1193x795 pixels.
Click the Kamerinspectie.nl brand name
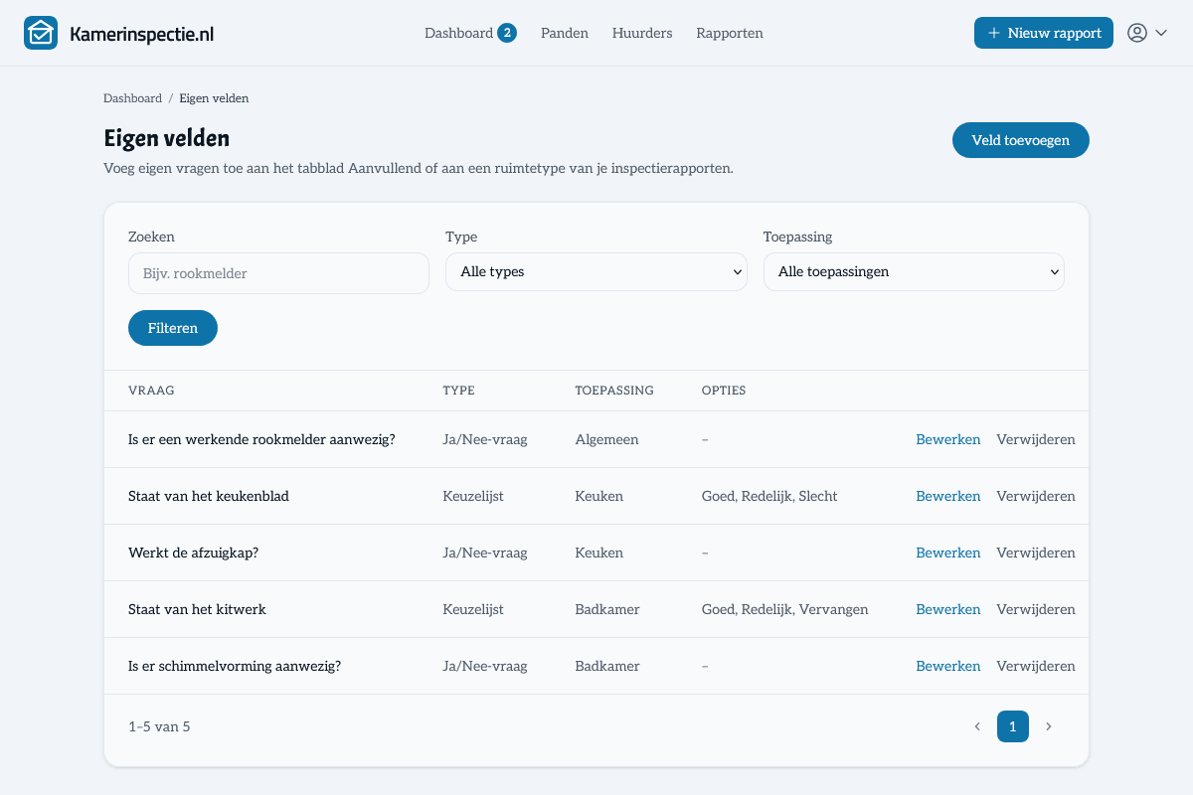142,34
